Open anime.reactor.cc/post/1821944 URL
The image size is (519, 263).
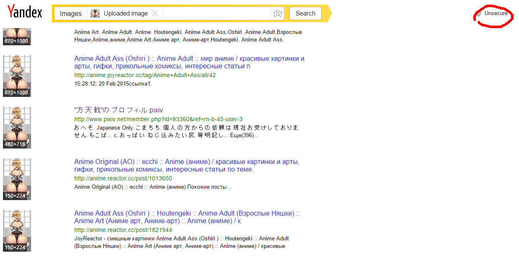point(123,230)
